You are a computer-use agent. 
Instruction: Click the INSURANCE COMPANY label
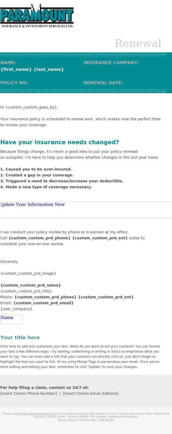(112, 63)
